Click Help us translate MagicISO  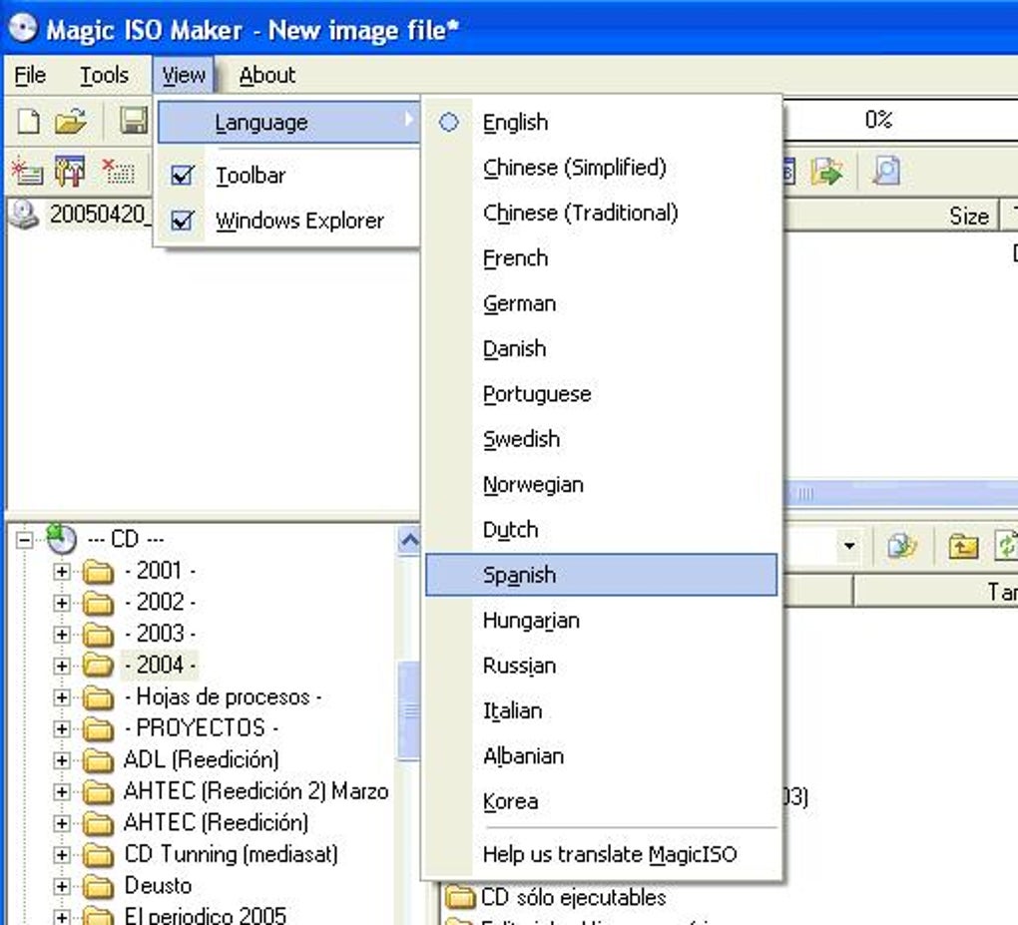click(601, 854)
